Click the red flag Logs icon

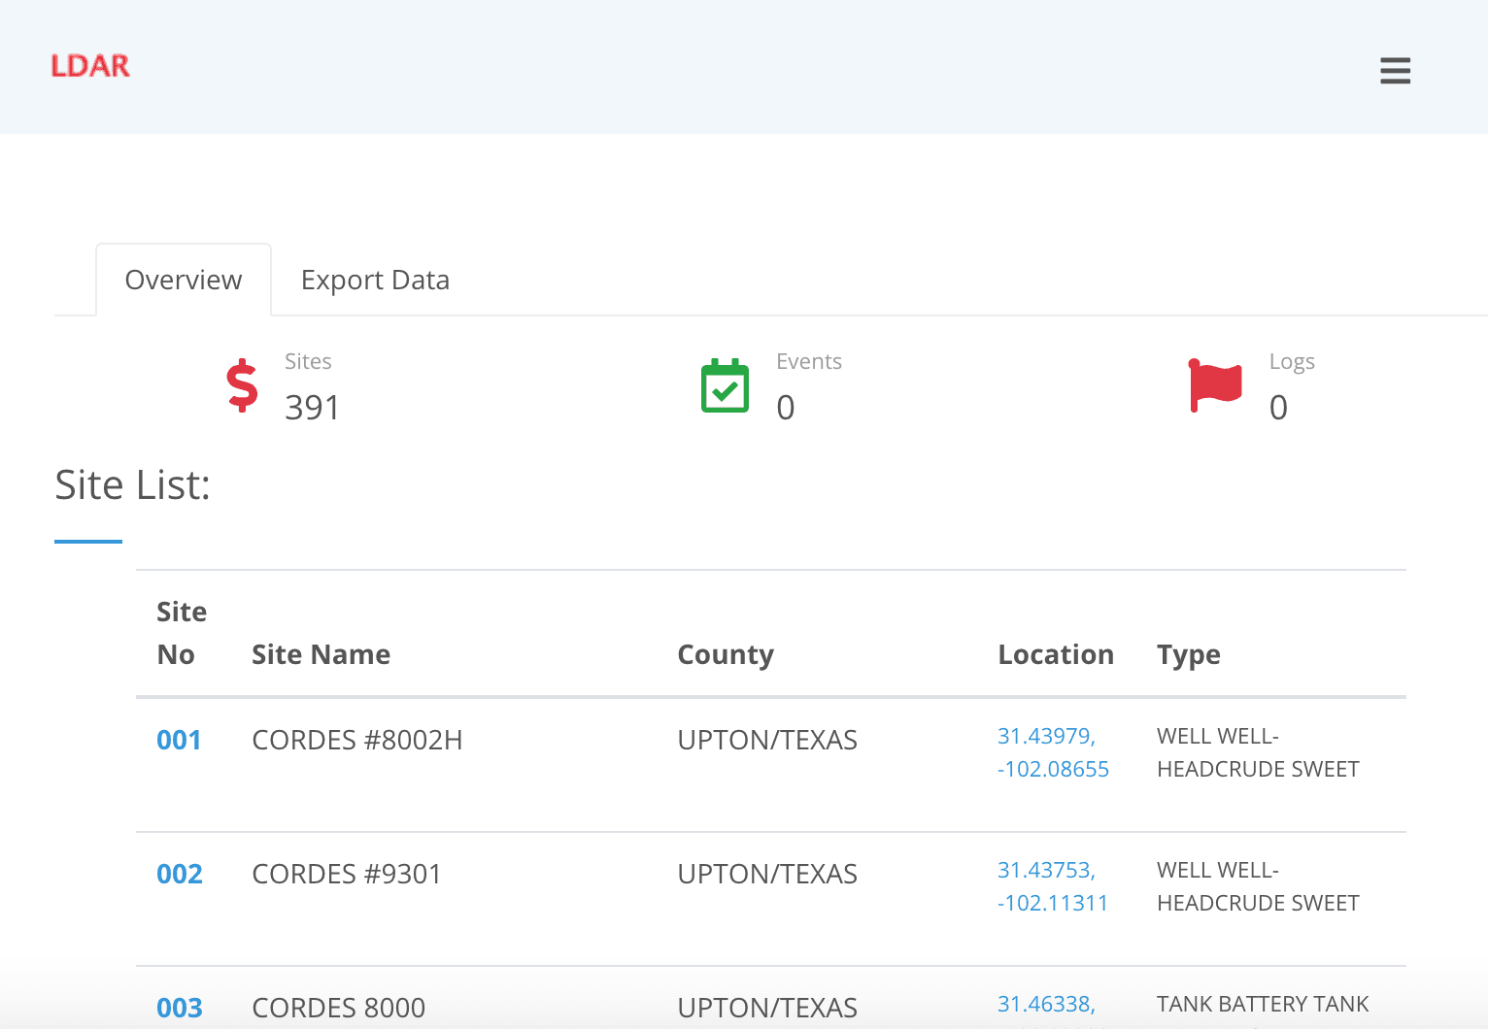(1216, 385)
